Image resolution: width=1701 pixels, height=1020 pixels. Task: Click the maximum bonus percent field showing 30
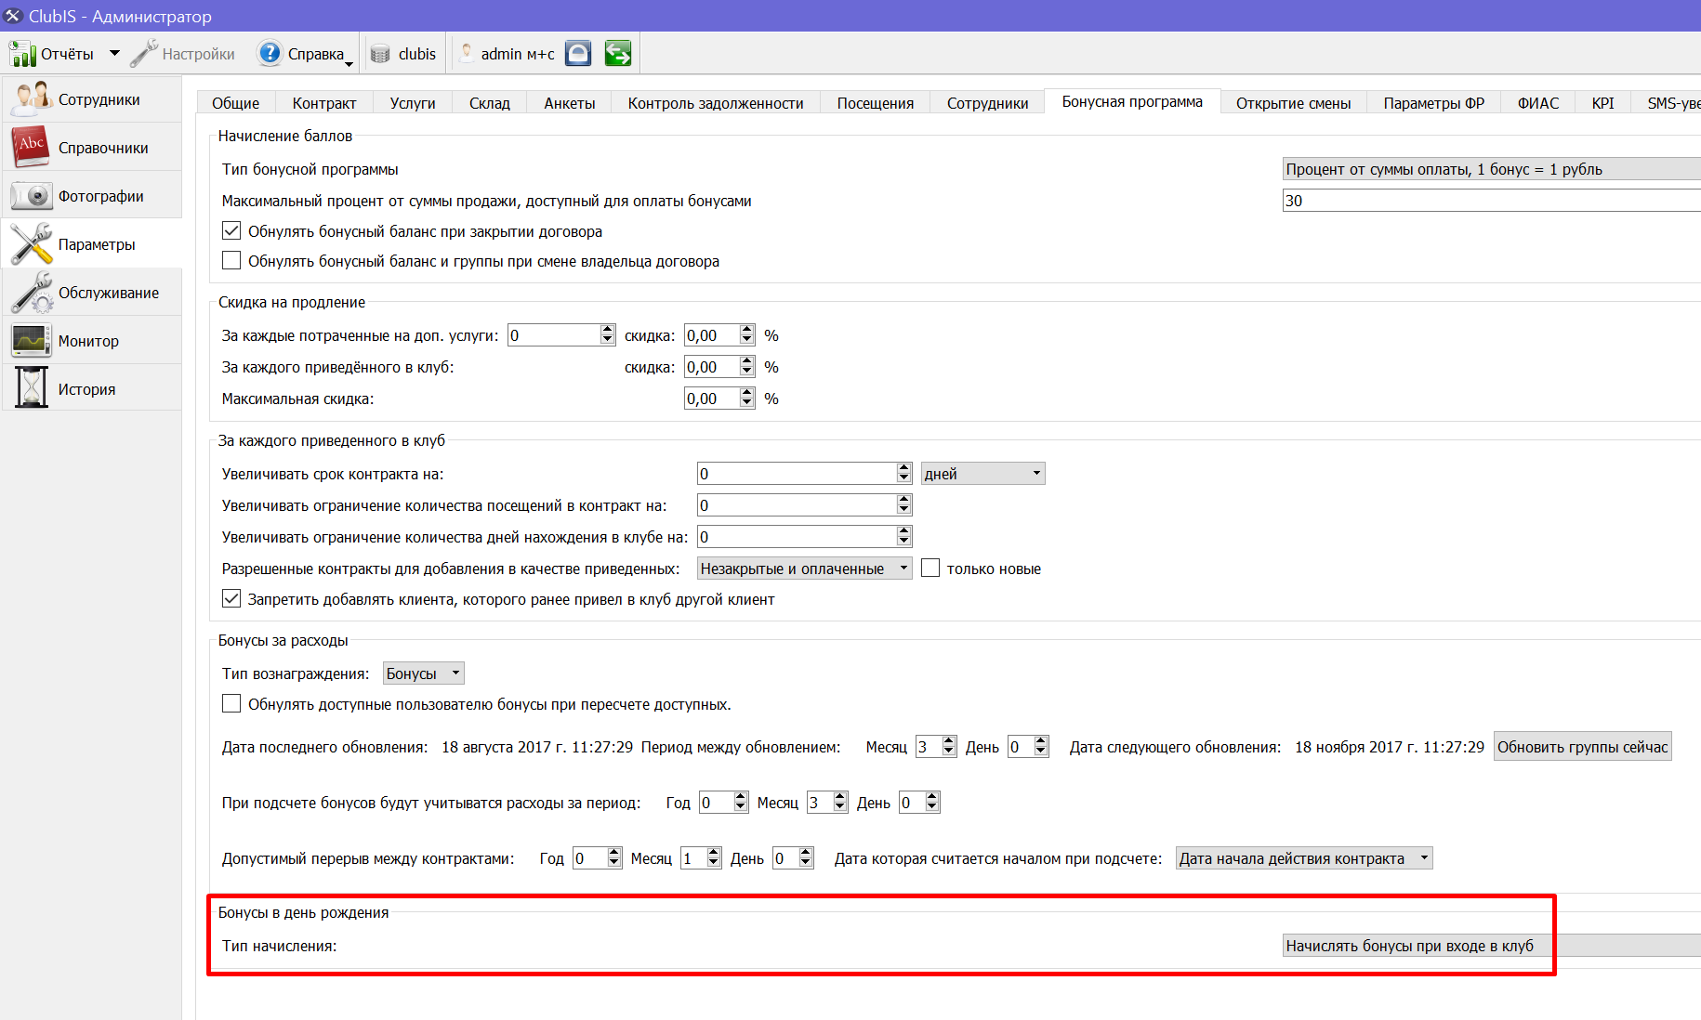pyautogui.click(x=1491, y=201)
